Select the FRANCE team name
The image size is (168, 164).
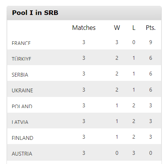(x=21, y=43)
